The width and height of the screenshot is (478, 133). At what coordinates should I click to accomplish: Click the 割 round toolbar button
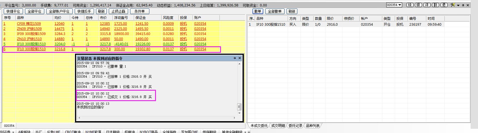[435, 5]
